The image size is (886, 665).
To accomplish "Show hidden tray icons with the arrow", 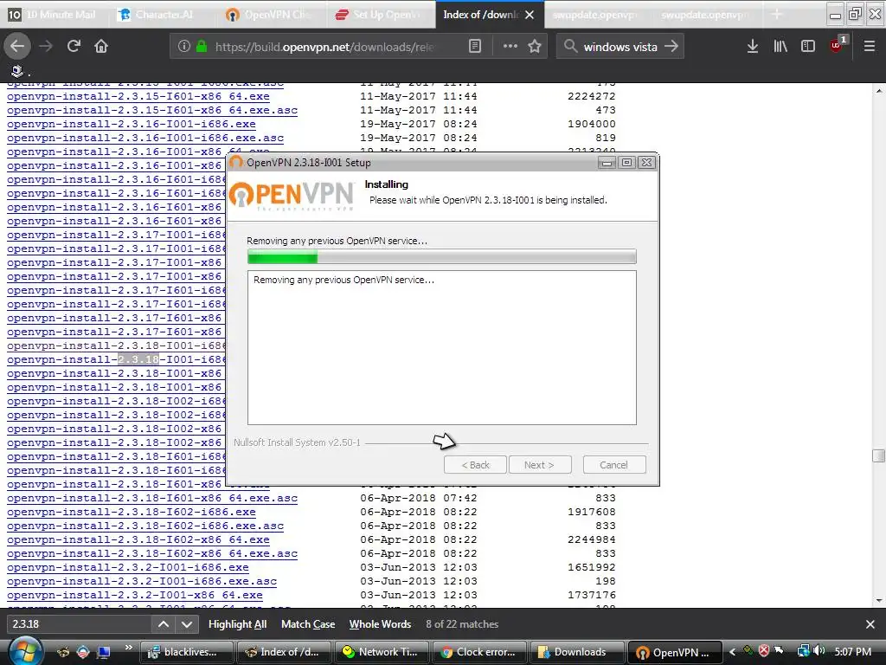I will [x=733, y=651].
